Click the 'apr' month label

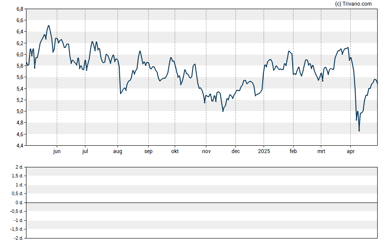click(x=351, y=151)
